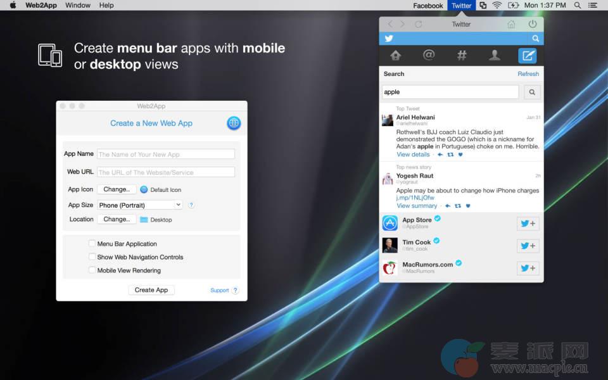Enable the Menu Bar Application checkbox
The height and width of the screenshot is (380, 608).
92,243
